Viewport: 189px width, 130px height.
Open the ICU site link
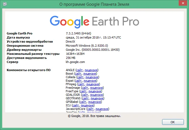76,105
